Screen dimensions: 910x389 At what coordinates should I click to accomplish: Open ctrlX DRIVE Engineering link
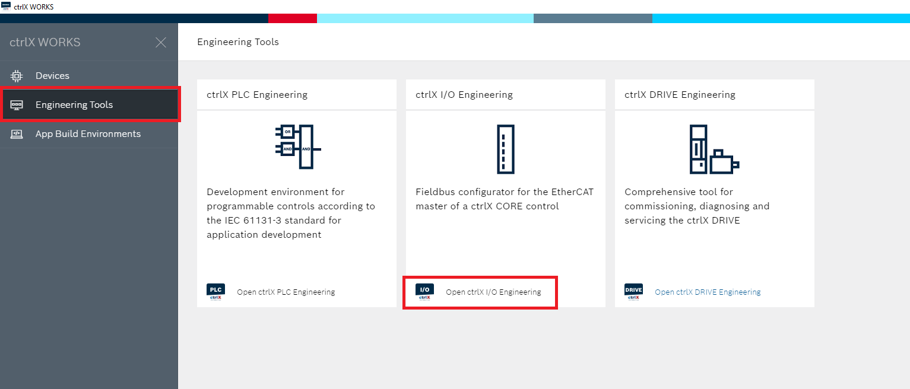(x=708, y=292)
